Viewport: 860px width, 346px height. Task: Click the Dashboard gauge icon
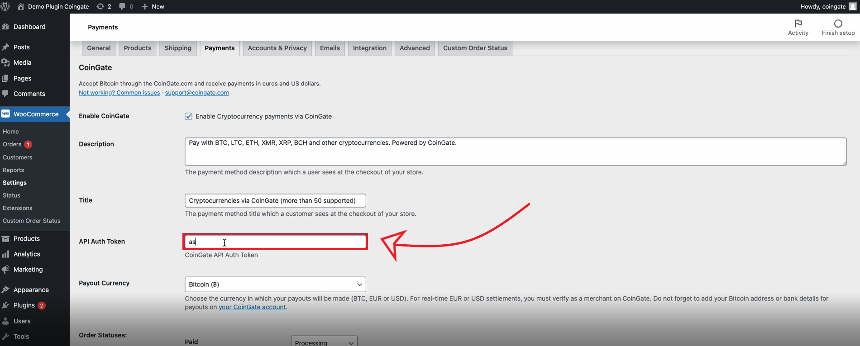[6, 27]
